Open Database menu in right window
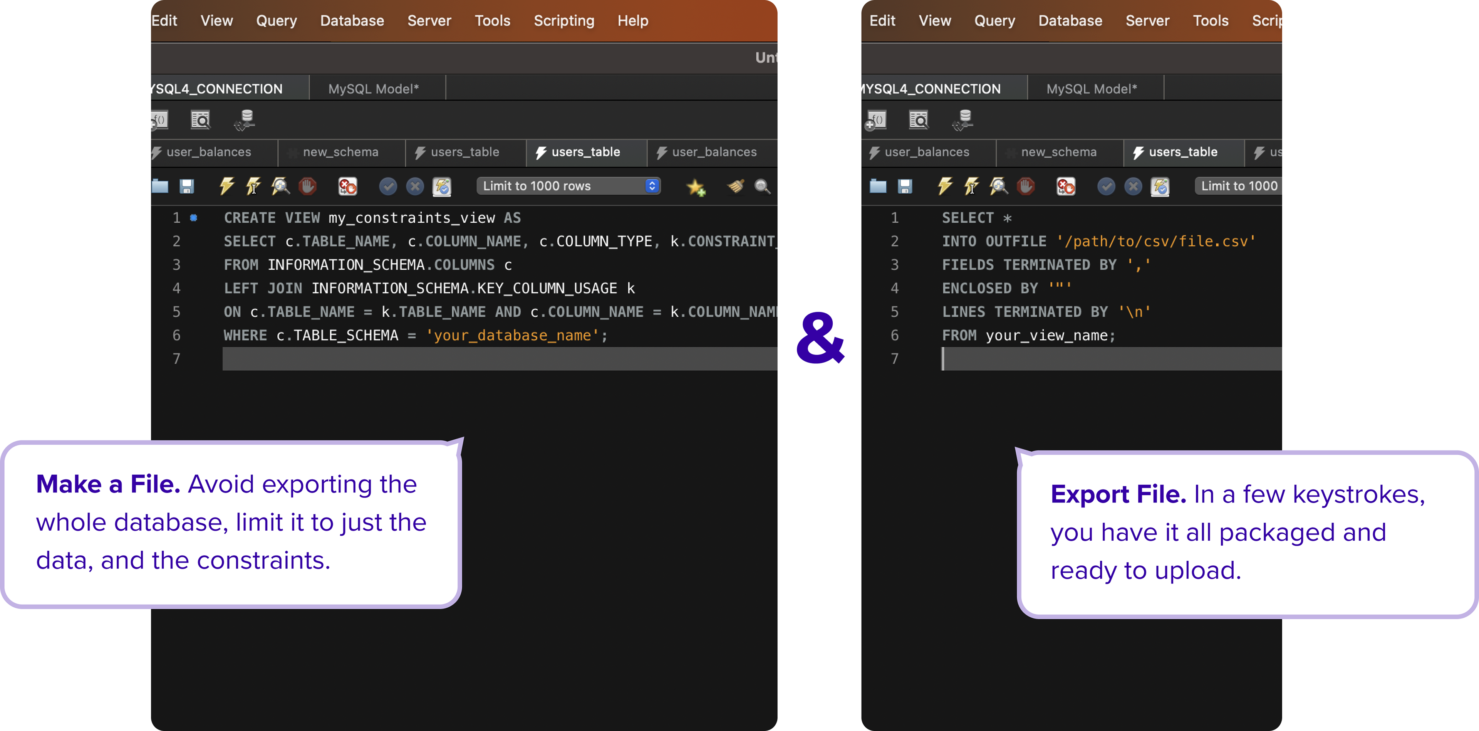Viewport: 1479px width, 731px height. pyautogui.click(x=1070, y=21)
